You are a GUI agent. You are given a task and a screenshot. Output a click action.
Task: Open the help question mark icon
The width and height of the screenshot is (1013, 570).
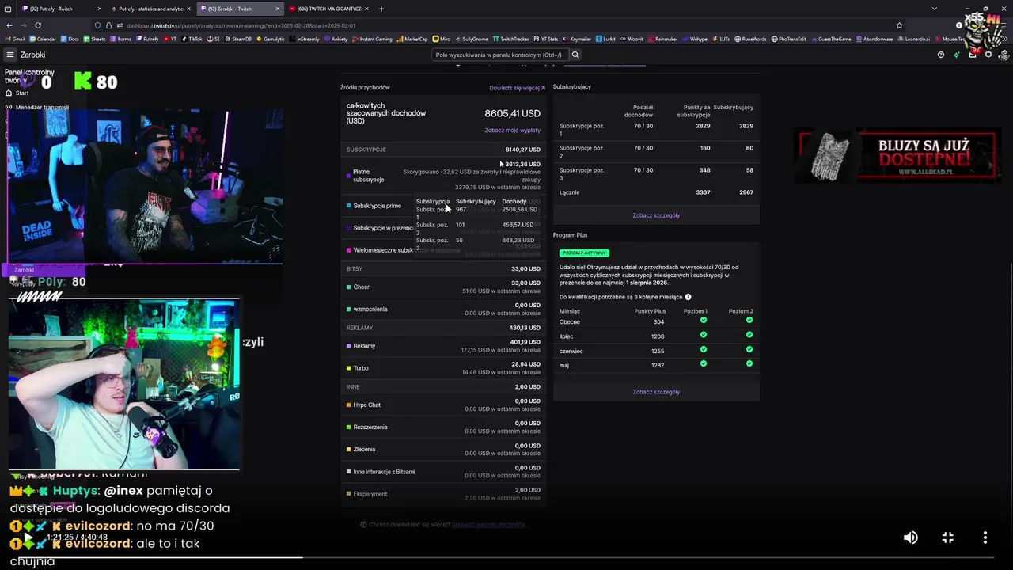point(941,55)
